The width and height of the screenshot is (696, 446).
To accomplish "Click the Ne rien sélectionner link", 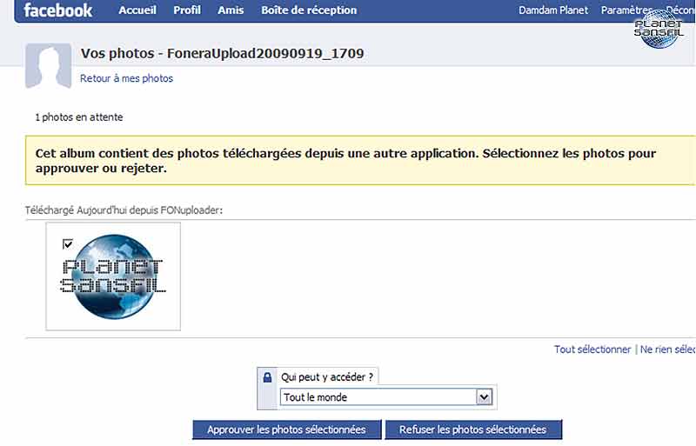I will click(x=667, y=349).
